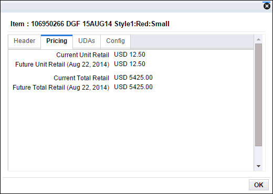Click the Current Unit Retail value USD 12.50

click(130, 55)
